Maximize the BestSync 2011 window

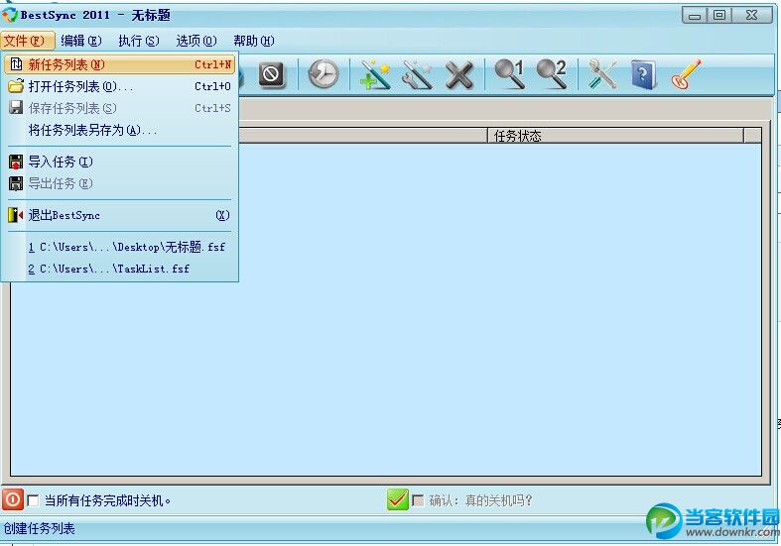click(719, 15)
